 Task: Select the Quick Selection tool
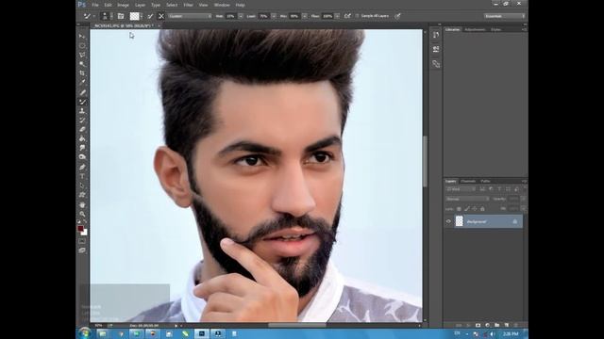[82, 64]
